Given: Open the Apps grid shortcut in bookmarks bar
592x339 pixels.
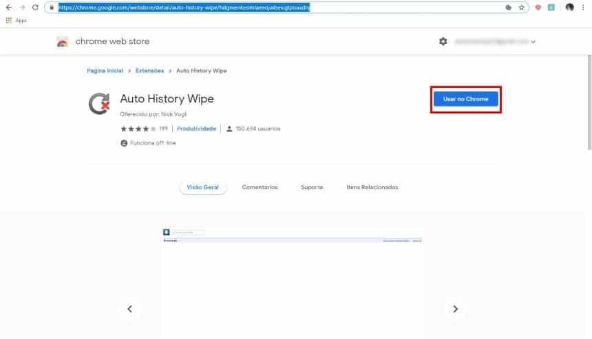Looking at the screenshot, I should coord(17,21).
